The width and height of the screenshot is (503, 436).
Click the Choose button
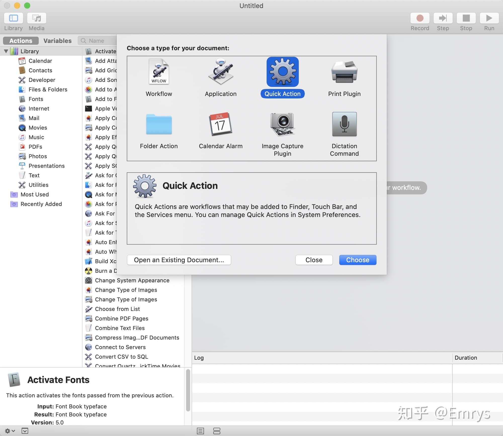click(357, 260)
